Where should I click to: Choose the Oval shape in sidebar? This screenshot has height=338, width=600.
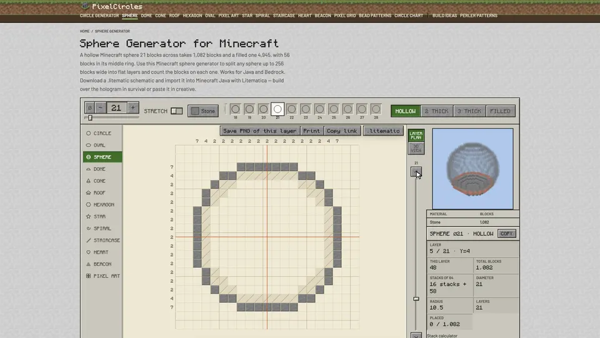[x=102, y=145]
